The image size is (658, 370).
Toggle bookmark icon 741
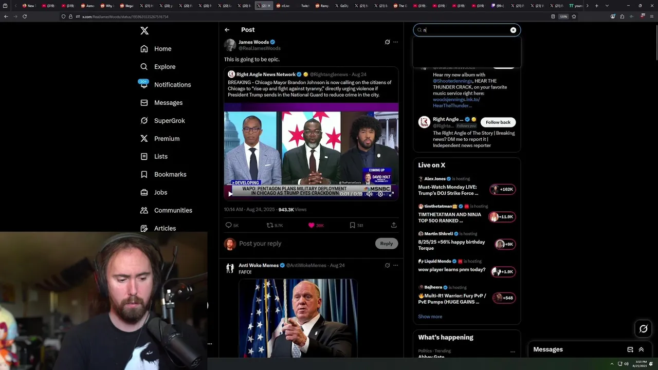[356, 225]
